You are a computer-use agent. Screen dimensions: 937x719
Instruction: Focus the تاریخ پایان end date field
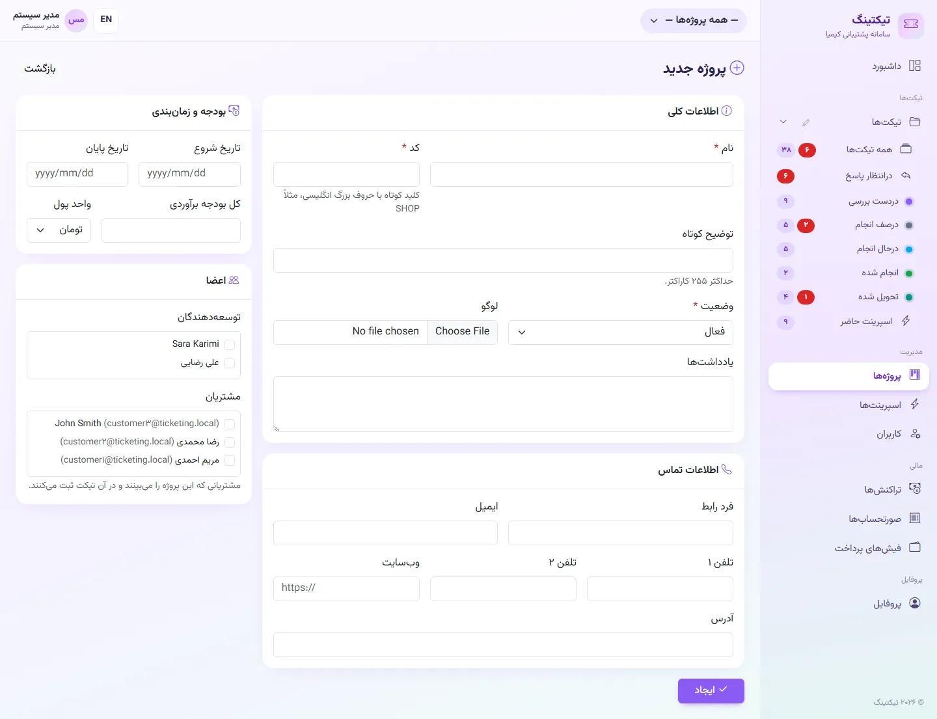click(x=77, y=174)
